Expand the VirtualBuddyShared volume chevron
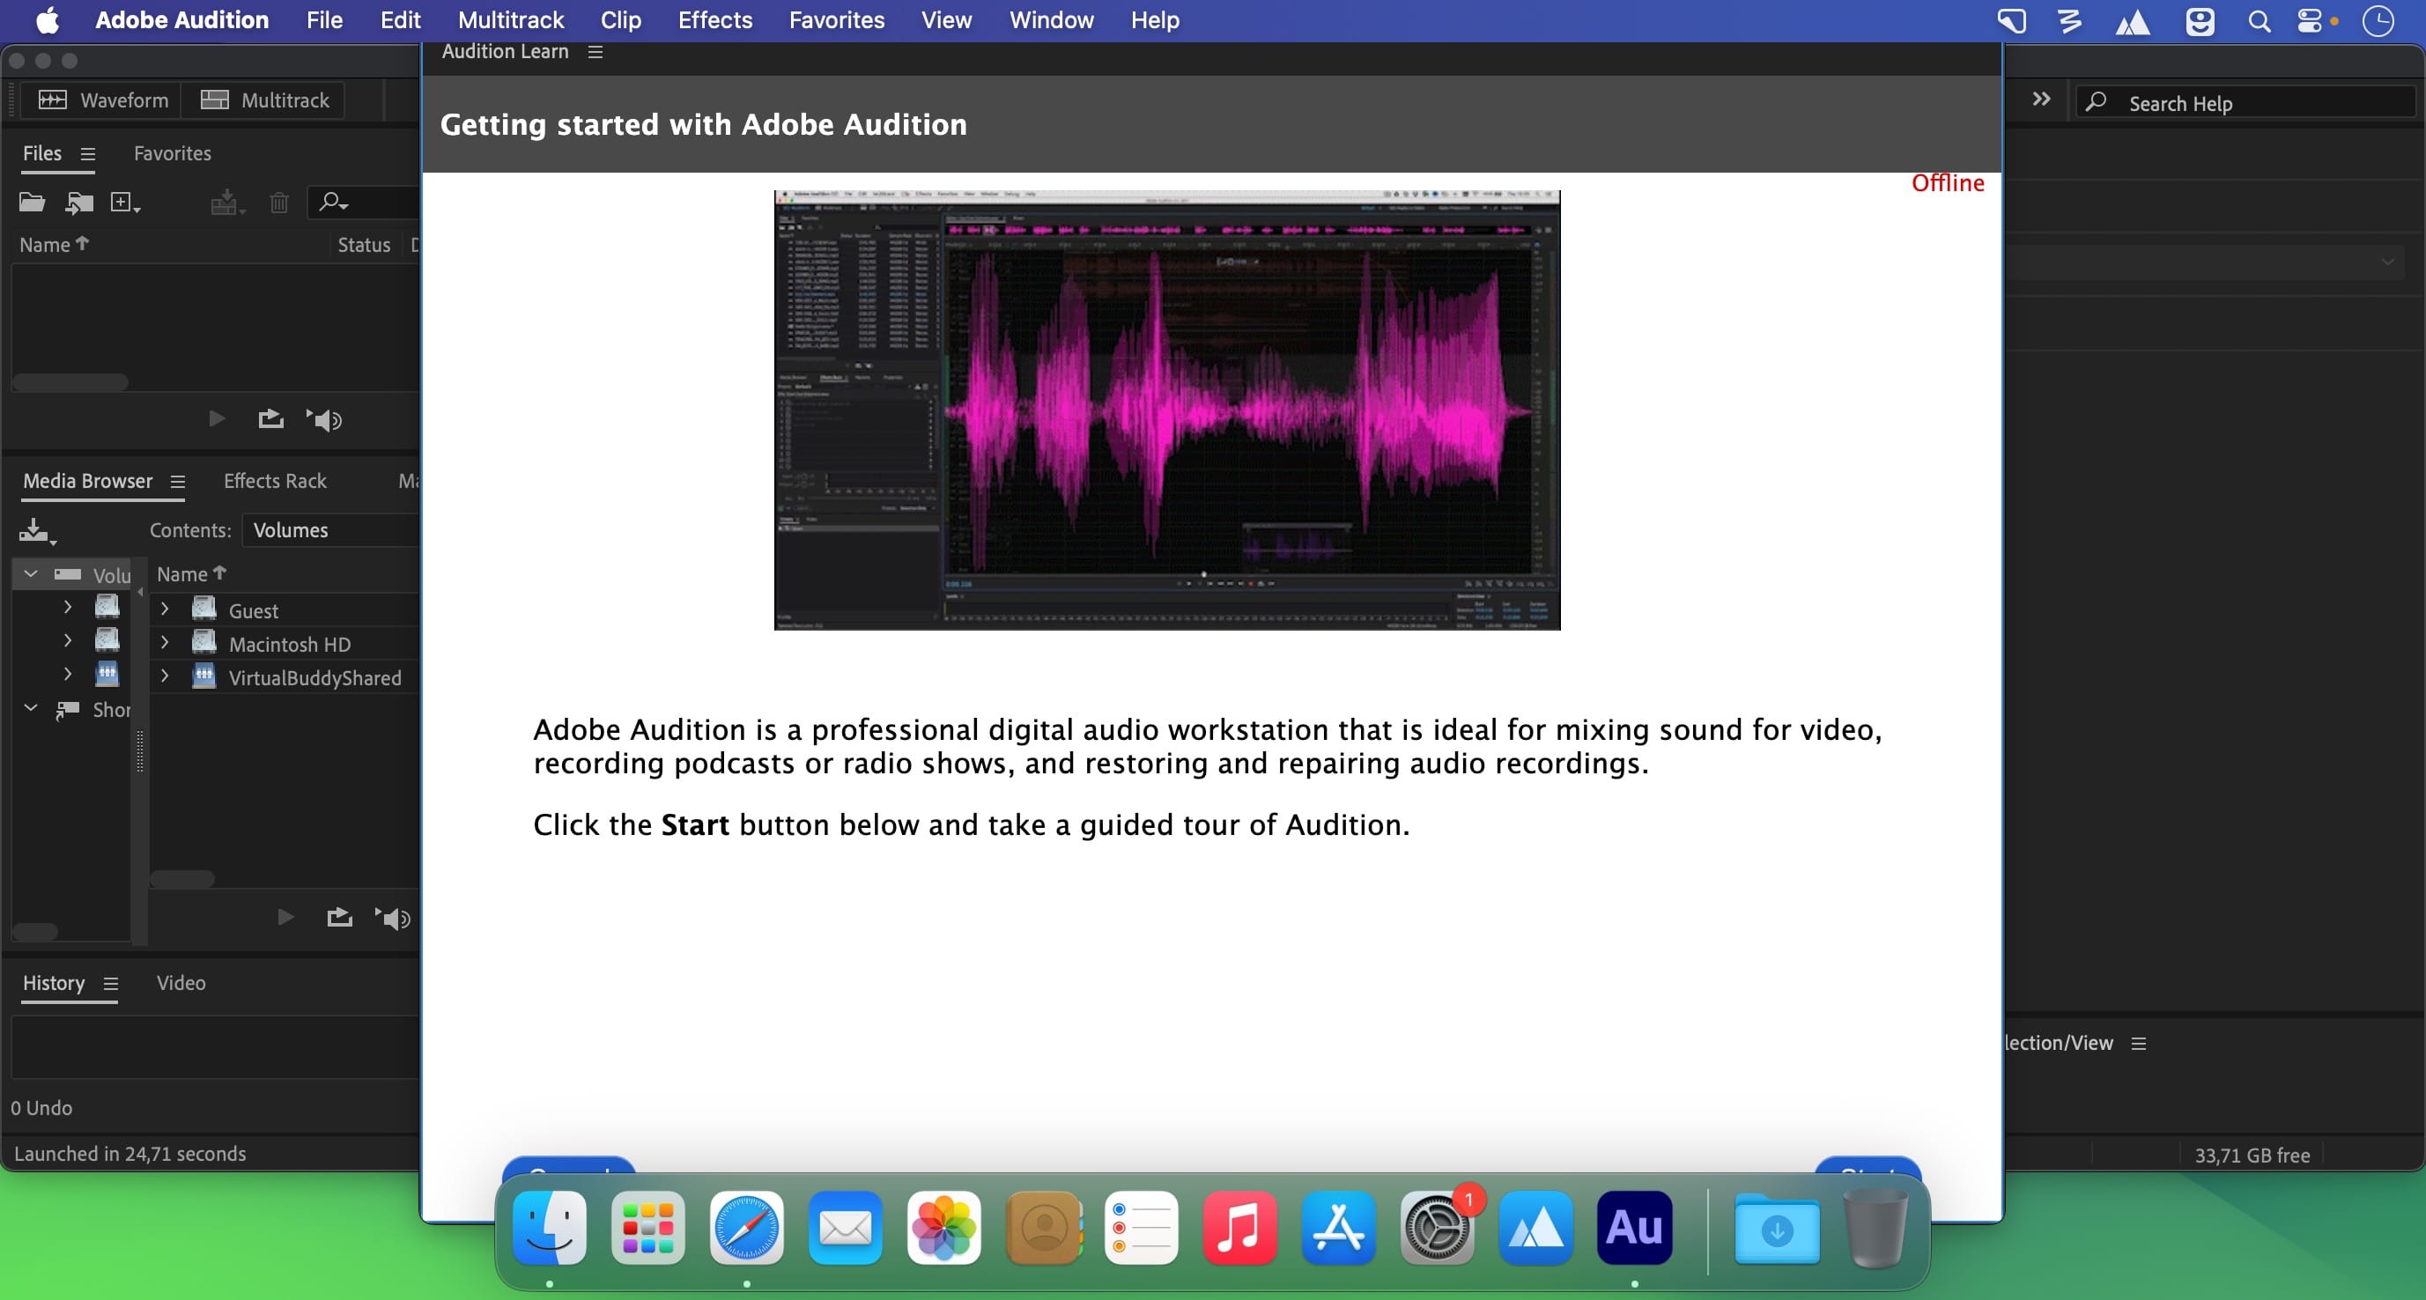 [165, 676]
